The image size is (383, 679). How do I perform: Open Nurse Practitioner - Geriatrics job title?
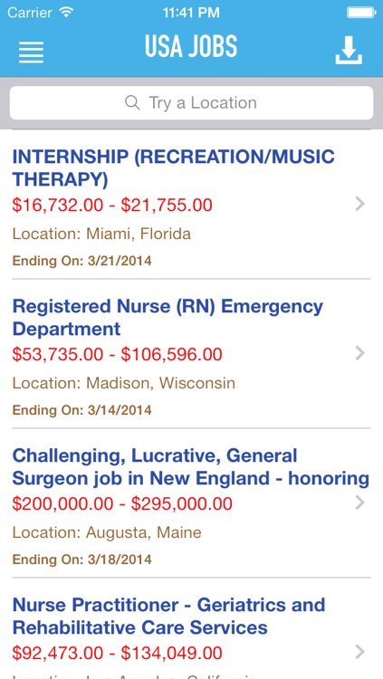(168, 617)
